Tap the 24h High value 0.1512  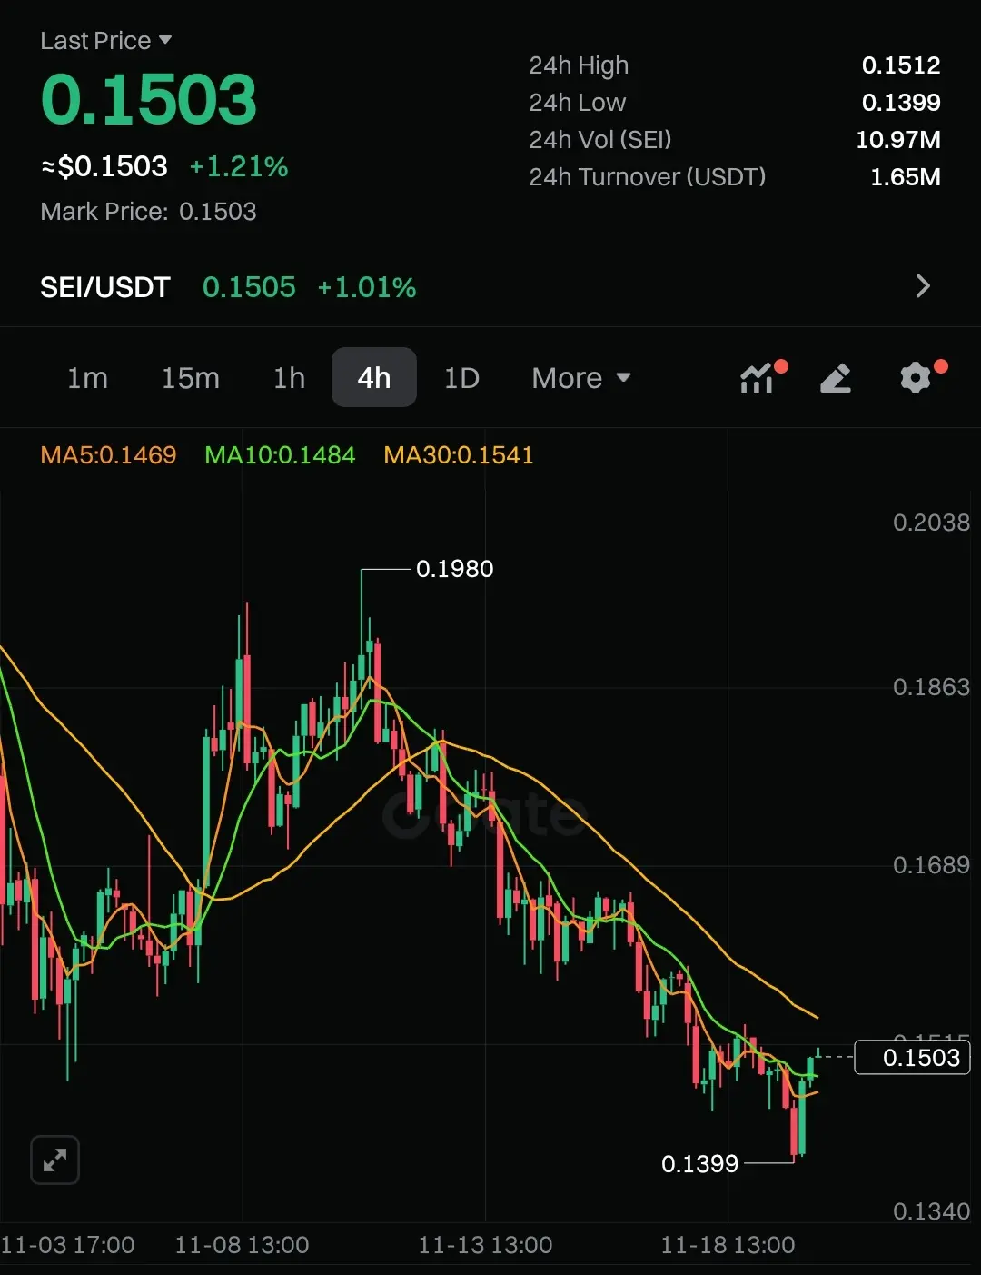(901, 65)
